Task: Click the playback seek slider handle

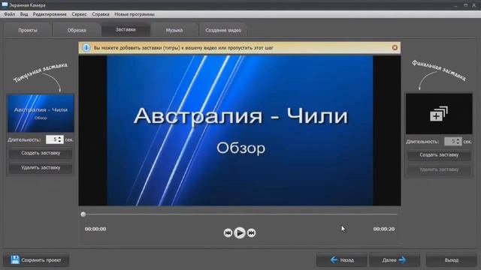Action: [83, 214]
